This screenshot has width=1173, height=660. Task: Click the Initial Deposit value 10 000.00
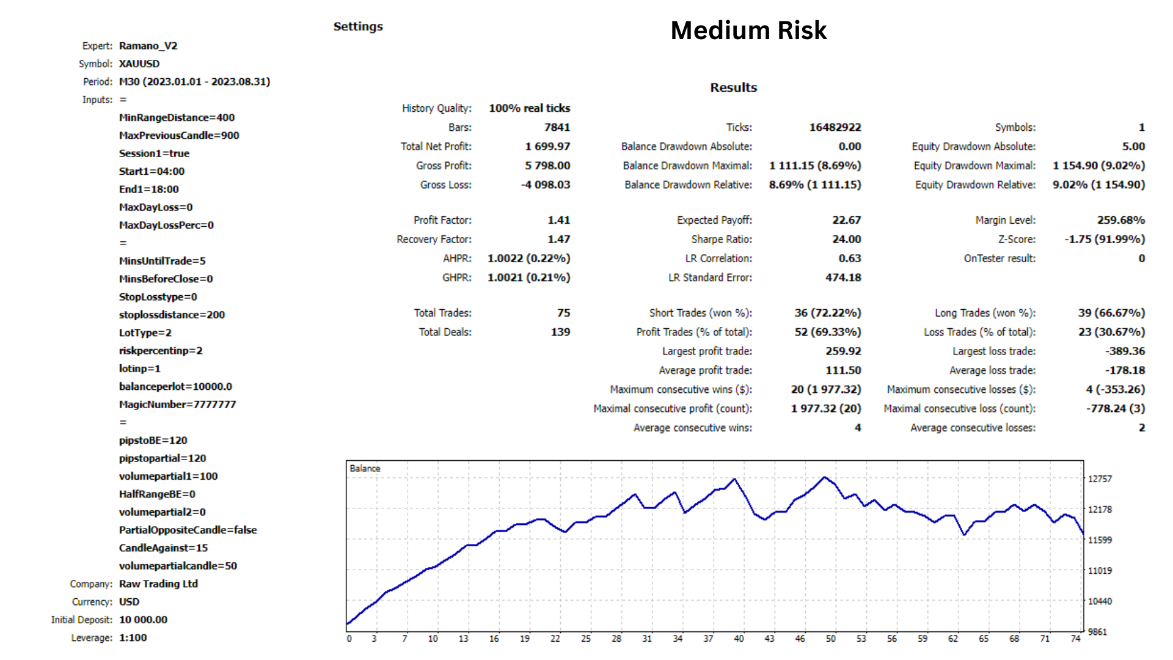143,620
